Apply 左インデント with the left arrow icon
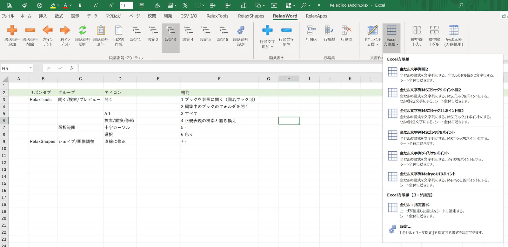 tap(48, 30)
